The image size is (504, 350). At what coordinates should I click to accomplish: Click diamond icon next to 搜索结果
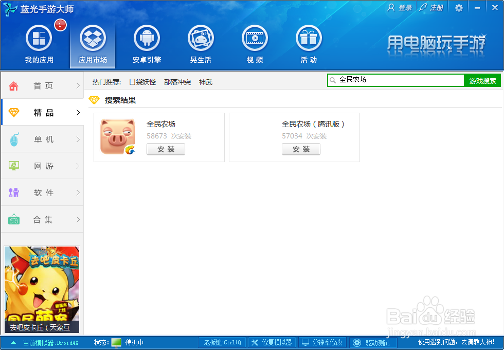pyautogui.click(x=94, y=100)
